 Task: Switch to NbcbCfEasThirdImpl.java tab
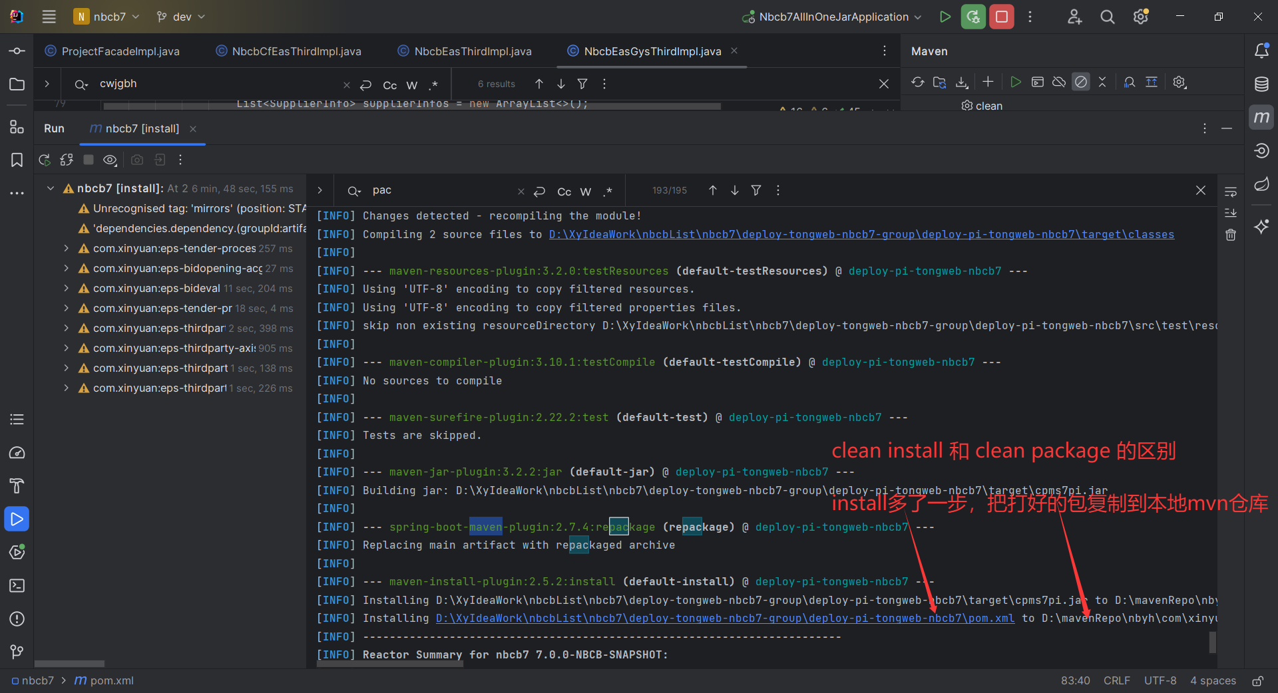point(288,51)
